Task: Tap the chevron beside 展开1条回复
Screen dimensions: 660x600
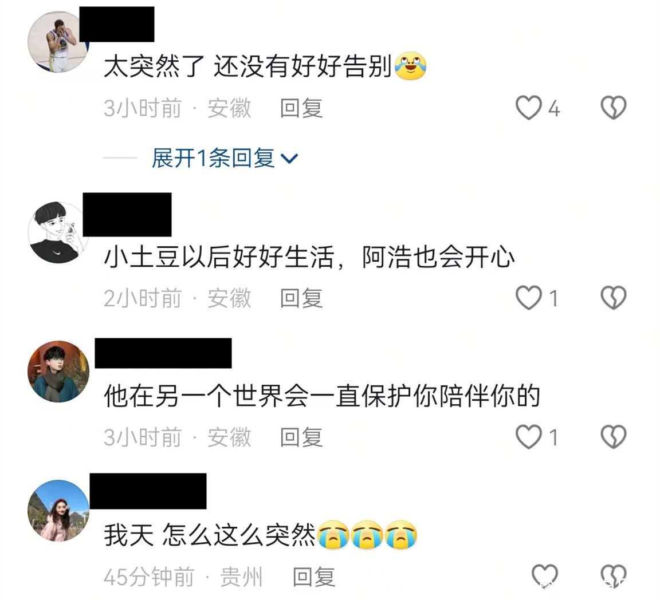Action: tap(289, 159)
